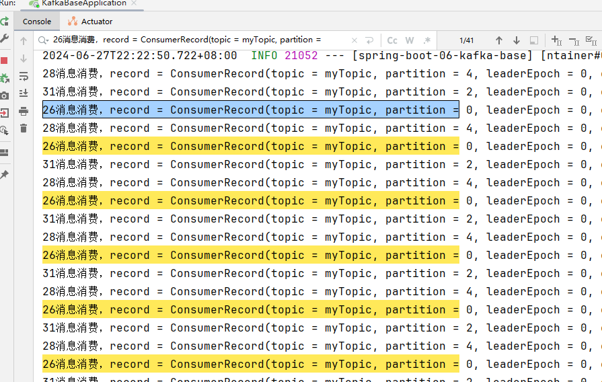Clear search text with the X icon

[354, 40]
